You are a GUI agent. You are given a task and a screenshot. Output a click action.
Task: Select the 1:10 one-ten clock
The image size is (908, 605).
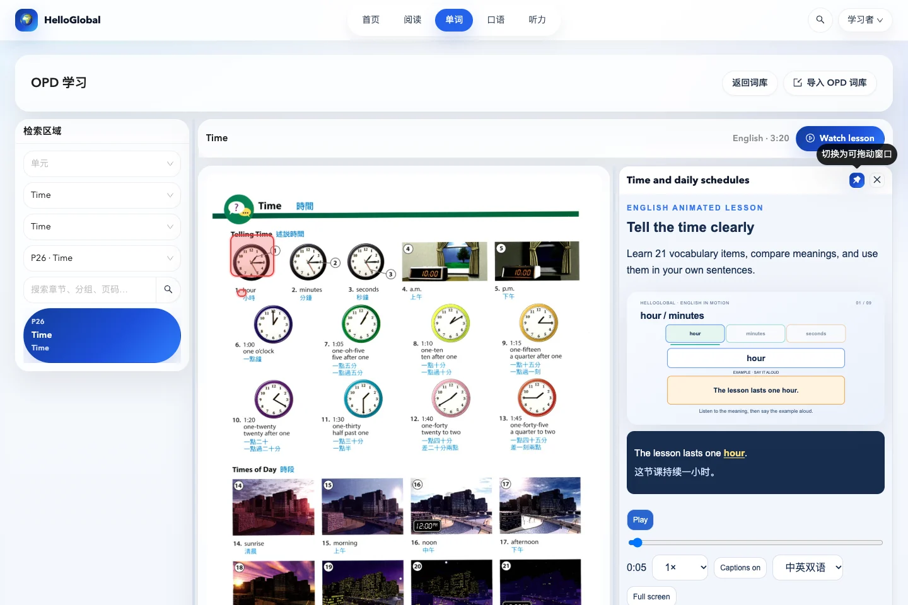[450, 323]
